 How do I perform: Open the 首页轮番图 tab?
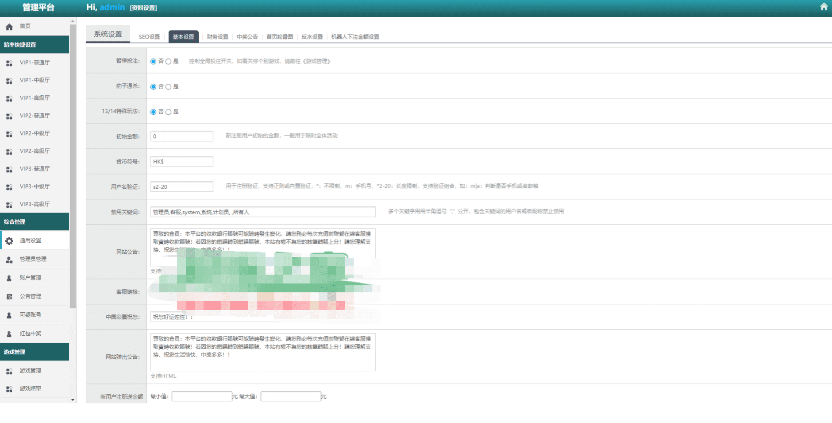click(279, 37)
